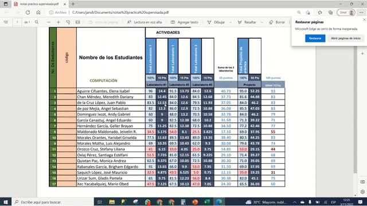The width and height of the screenshot is (367, 206).
Task: Expand the Resaltar color dropdown
Action: point(261,22)
